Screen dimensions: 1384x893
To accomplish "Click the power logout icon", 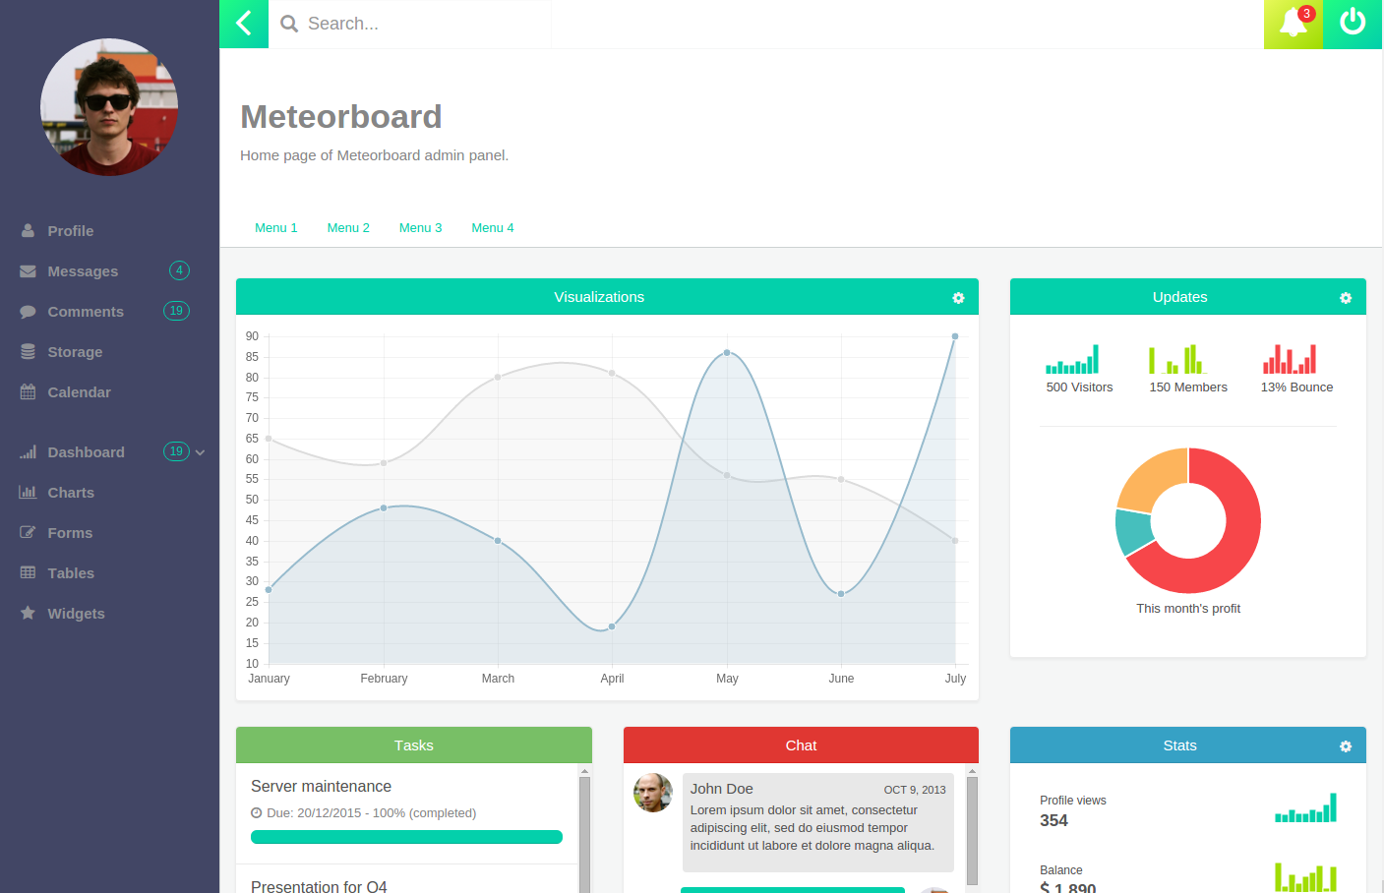I will (1353, 24).
